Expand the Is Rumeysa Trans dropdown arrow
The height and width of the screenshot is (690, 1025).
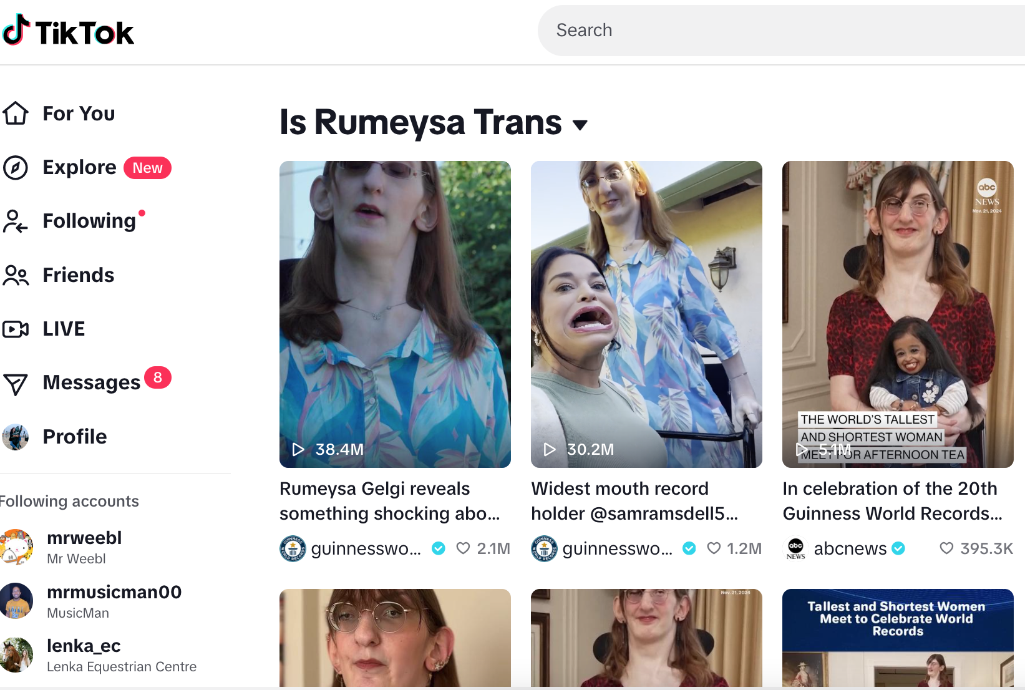[x=580, y=125]
